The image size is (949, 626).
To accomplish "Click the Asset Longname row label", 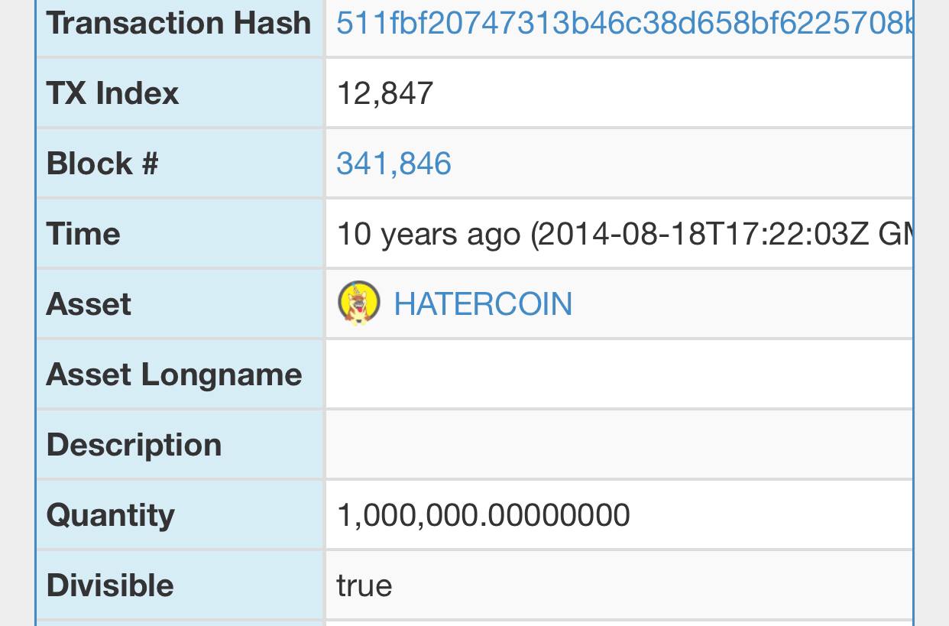I will (174, 375).
